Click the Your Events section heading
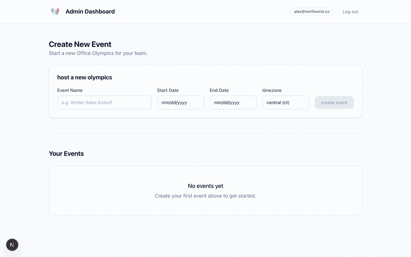 (x=66, y=154)
